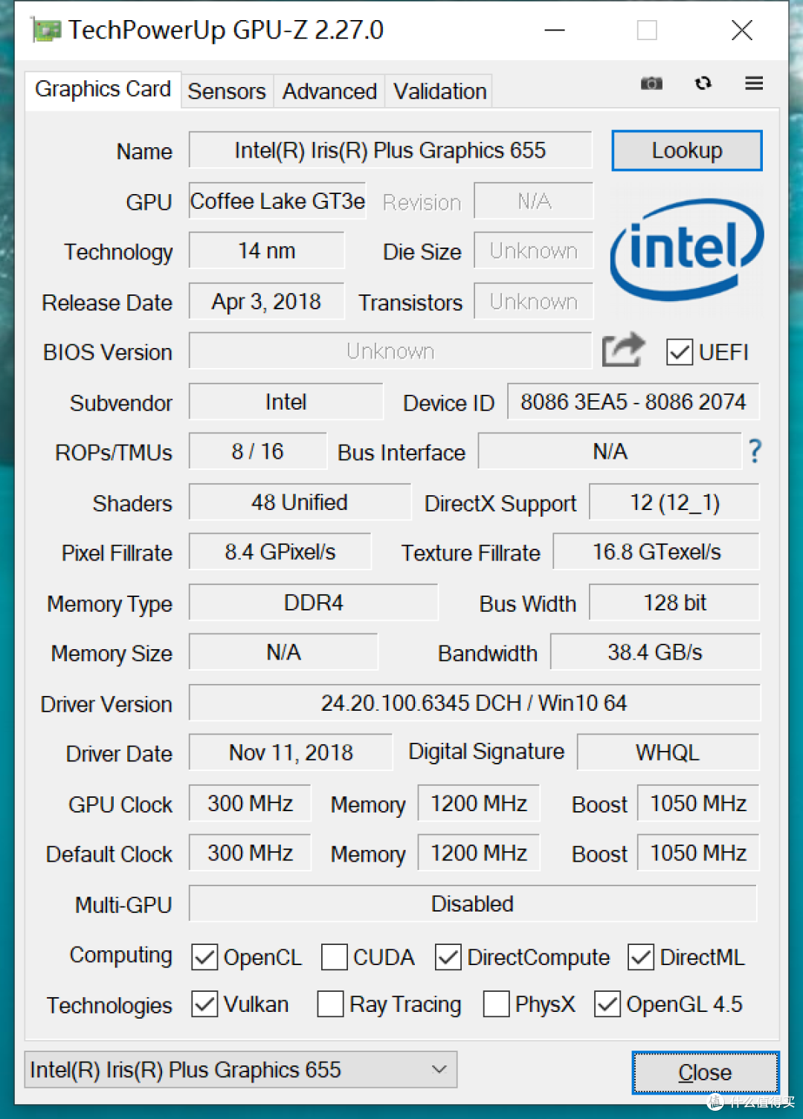Image resolution: width=803 pixels, height=1119 pixels.
Task: Click the GPU-Z title bar app icon
Action: click(x=46, y=30)
